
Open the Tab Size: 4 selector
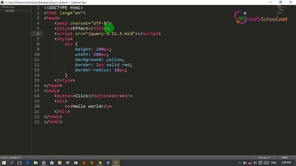click(x=264, y=158)
